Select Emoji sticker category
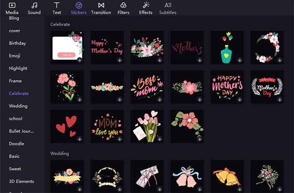 tap(15, 56)
